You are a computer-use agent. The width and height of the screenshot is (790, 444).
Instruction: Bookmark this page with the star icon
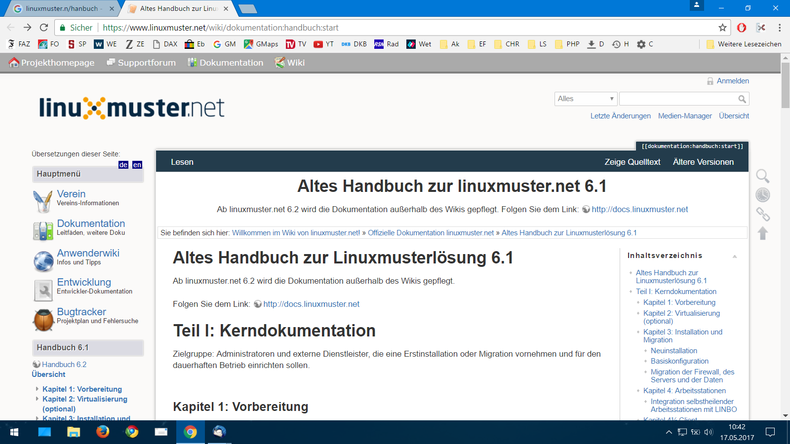[x=722, y=28]
